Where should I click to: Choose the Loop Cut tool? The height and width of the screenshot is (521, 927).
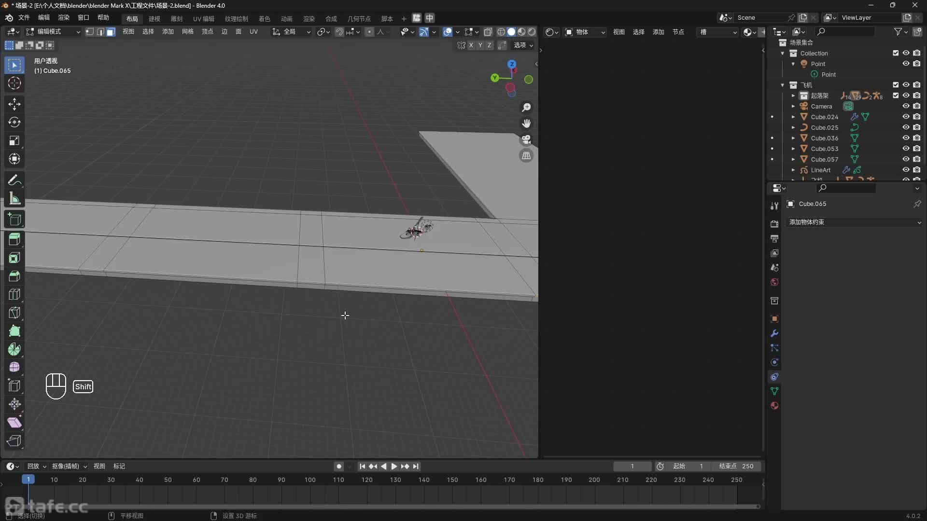tap(14, 294)
